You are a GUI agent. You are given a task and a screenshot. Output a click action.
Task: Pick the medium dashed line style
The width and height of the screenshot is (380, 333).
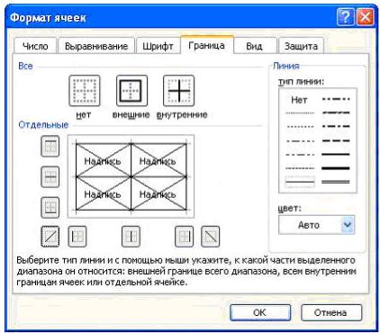click(x=336, y=140)
